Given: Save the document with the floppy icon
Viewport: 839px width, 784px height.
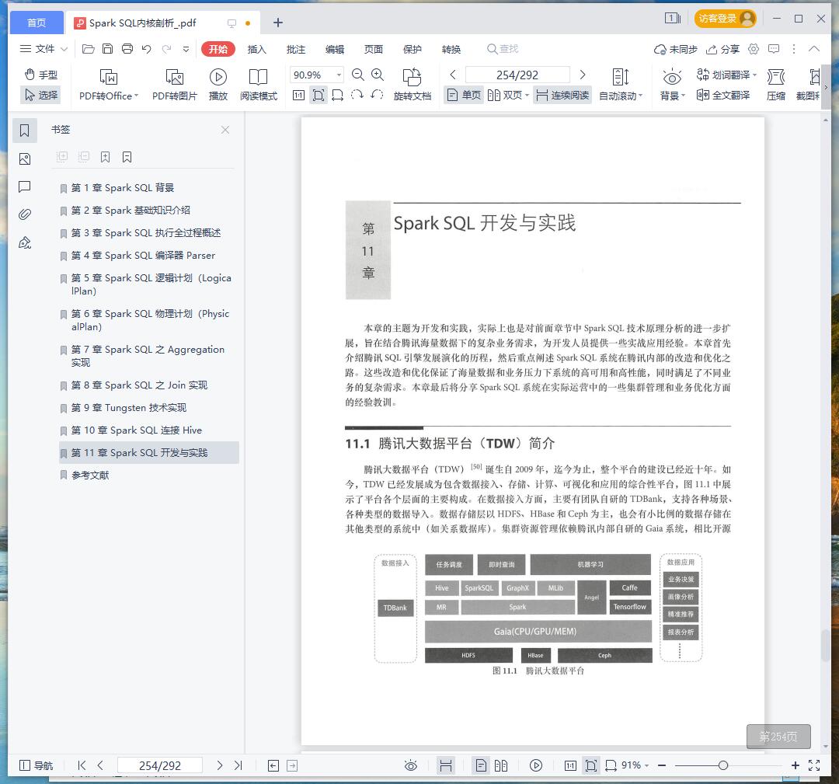Looking at the screenshot, I should coord(107,49).
